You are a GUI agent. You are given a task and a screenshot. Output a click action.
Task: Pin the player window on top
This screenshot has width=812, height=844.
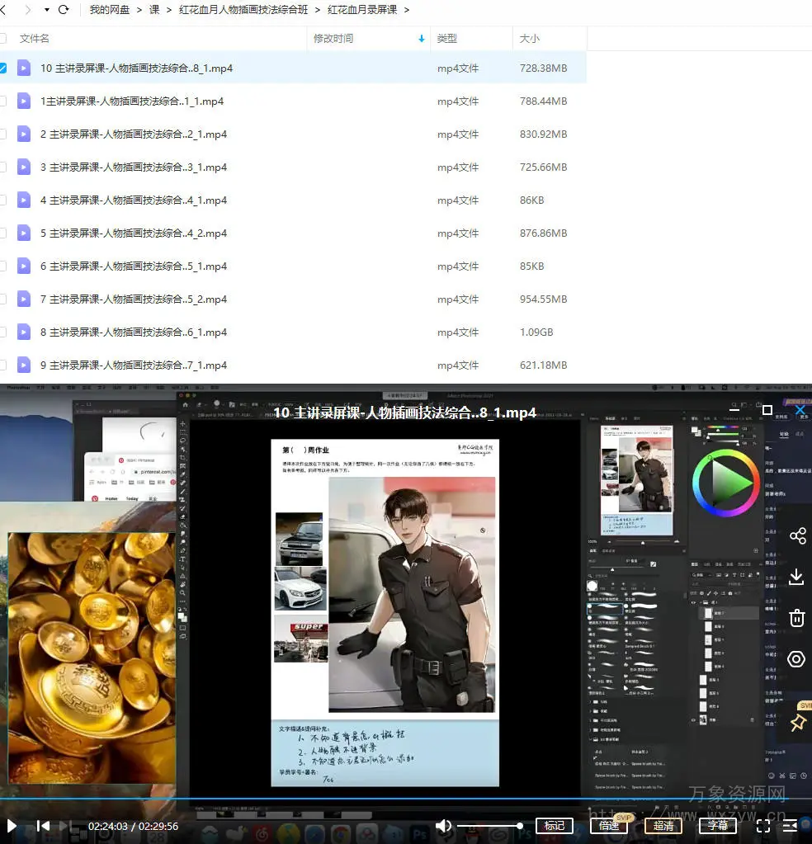point(797,723)
